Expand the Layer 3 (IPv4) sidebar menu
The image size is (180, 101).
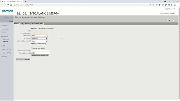tap(6, 49)
